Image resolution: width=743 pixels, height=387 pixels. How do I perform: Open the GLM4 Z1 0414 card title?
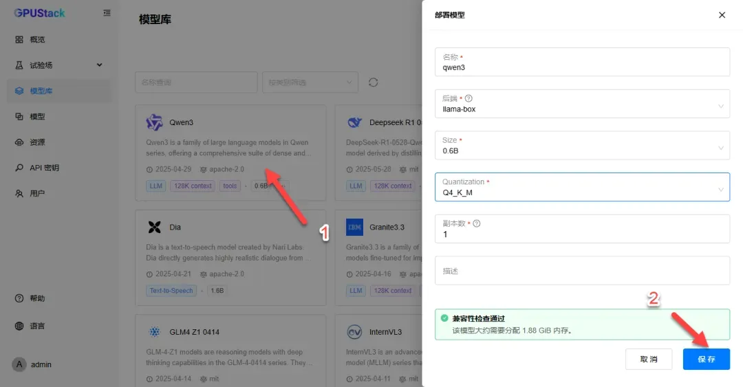click(x=194, y=332)
